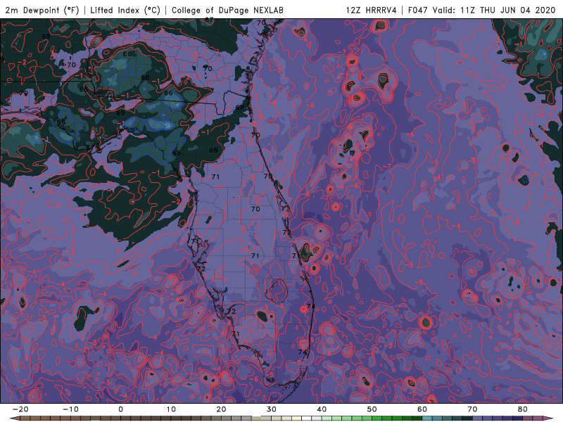Click the 60 label on the color scale
Viewport: 563px width, 422px height.
pos(422,409)
